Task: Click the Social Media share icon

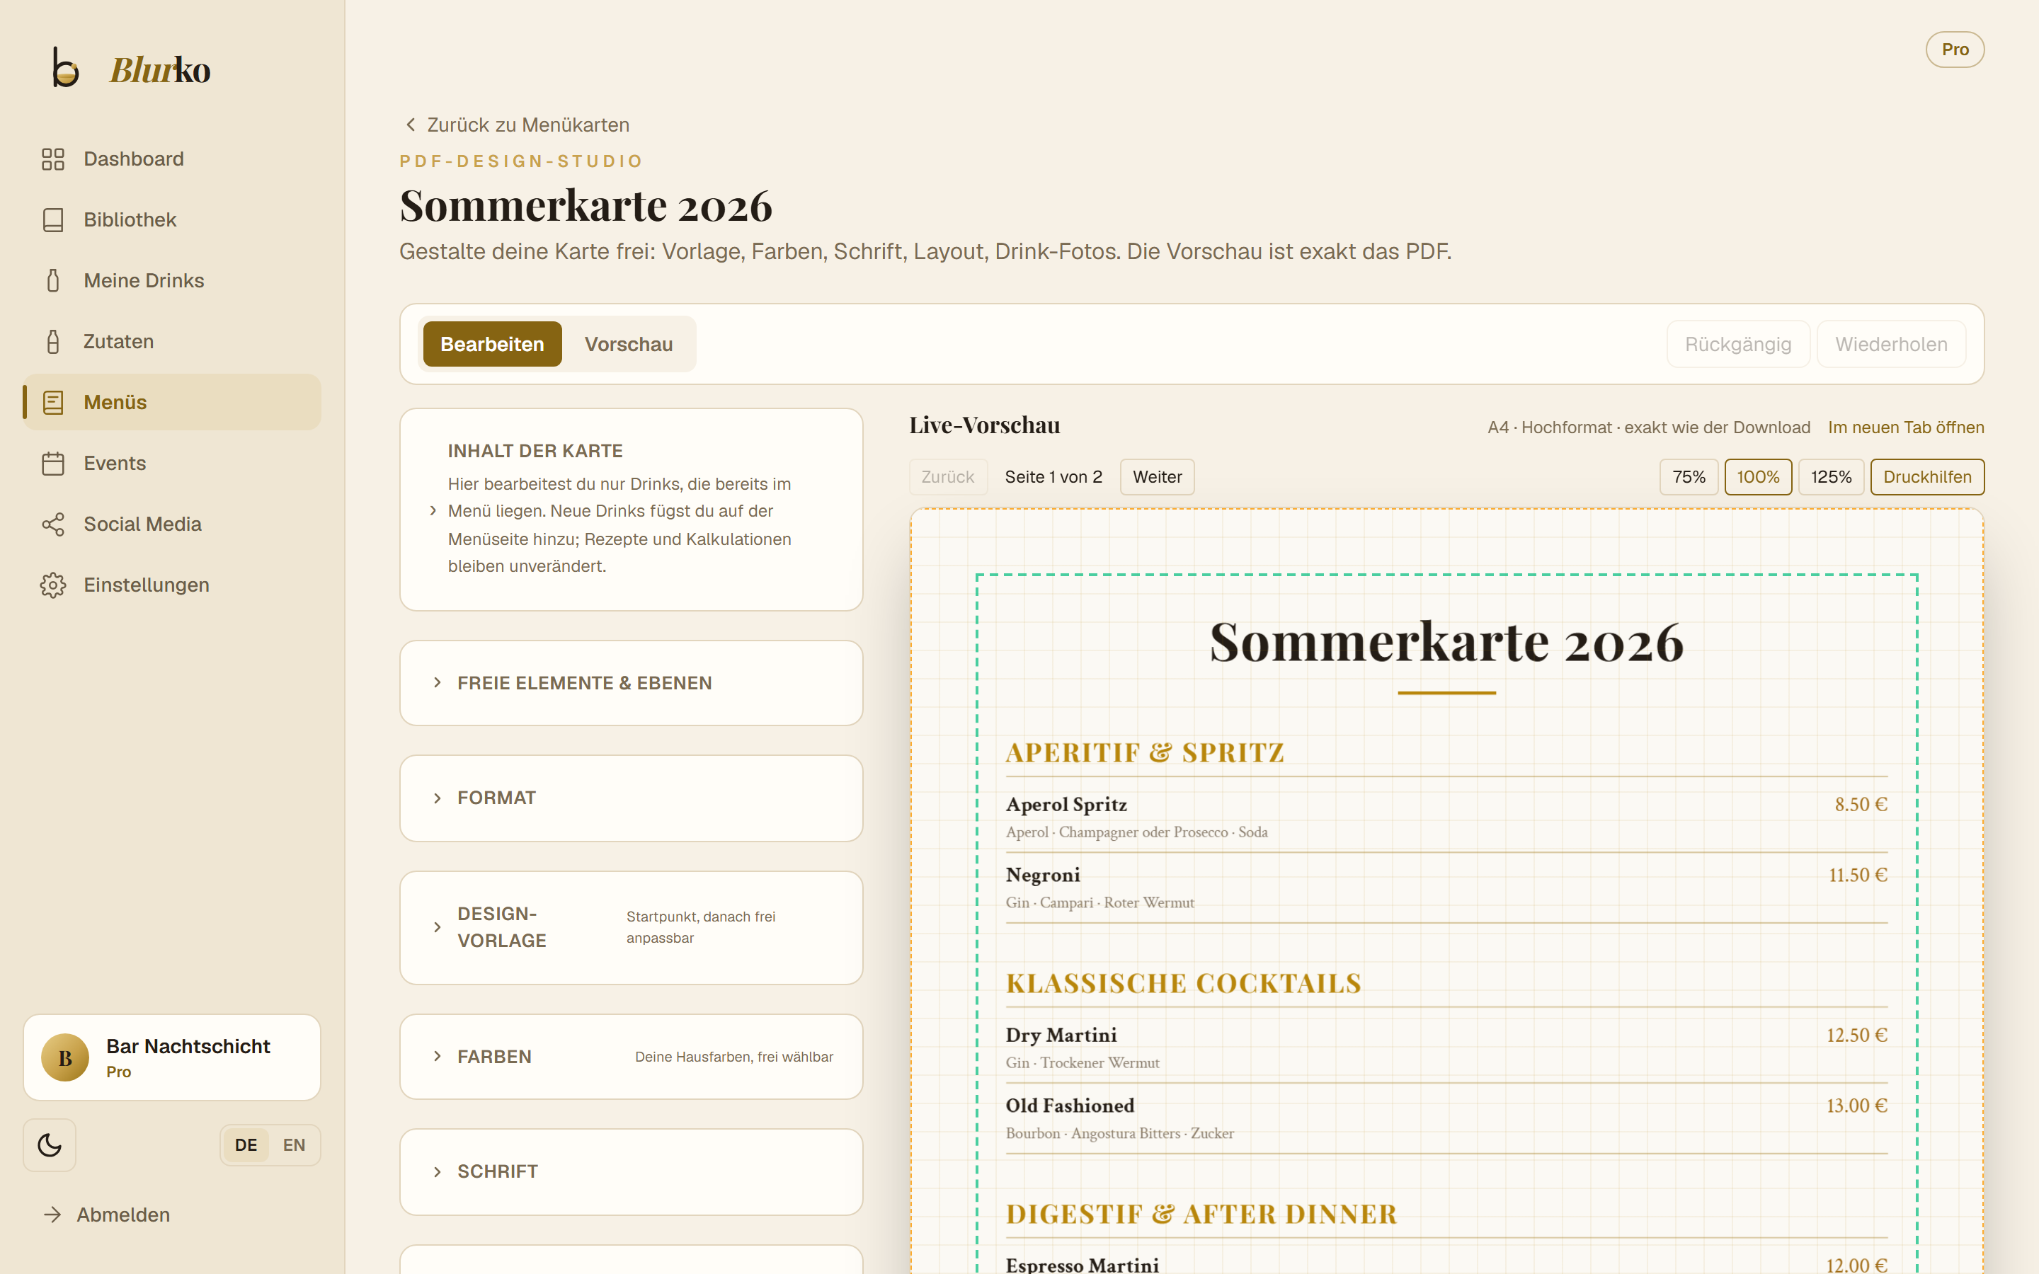Action: (x=53, y=524)
